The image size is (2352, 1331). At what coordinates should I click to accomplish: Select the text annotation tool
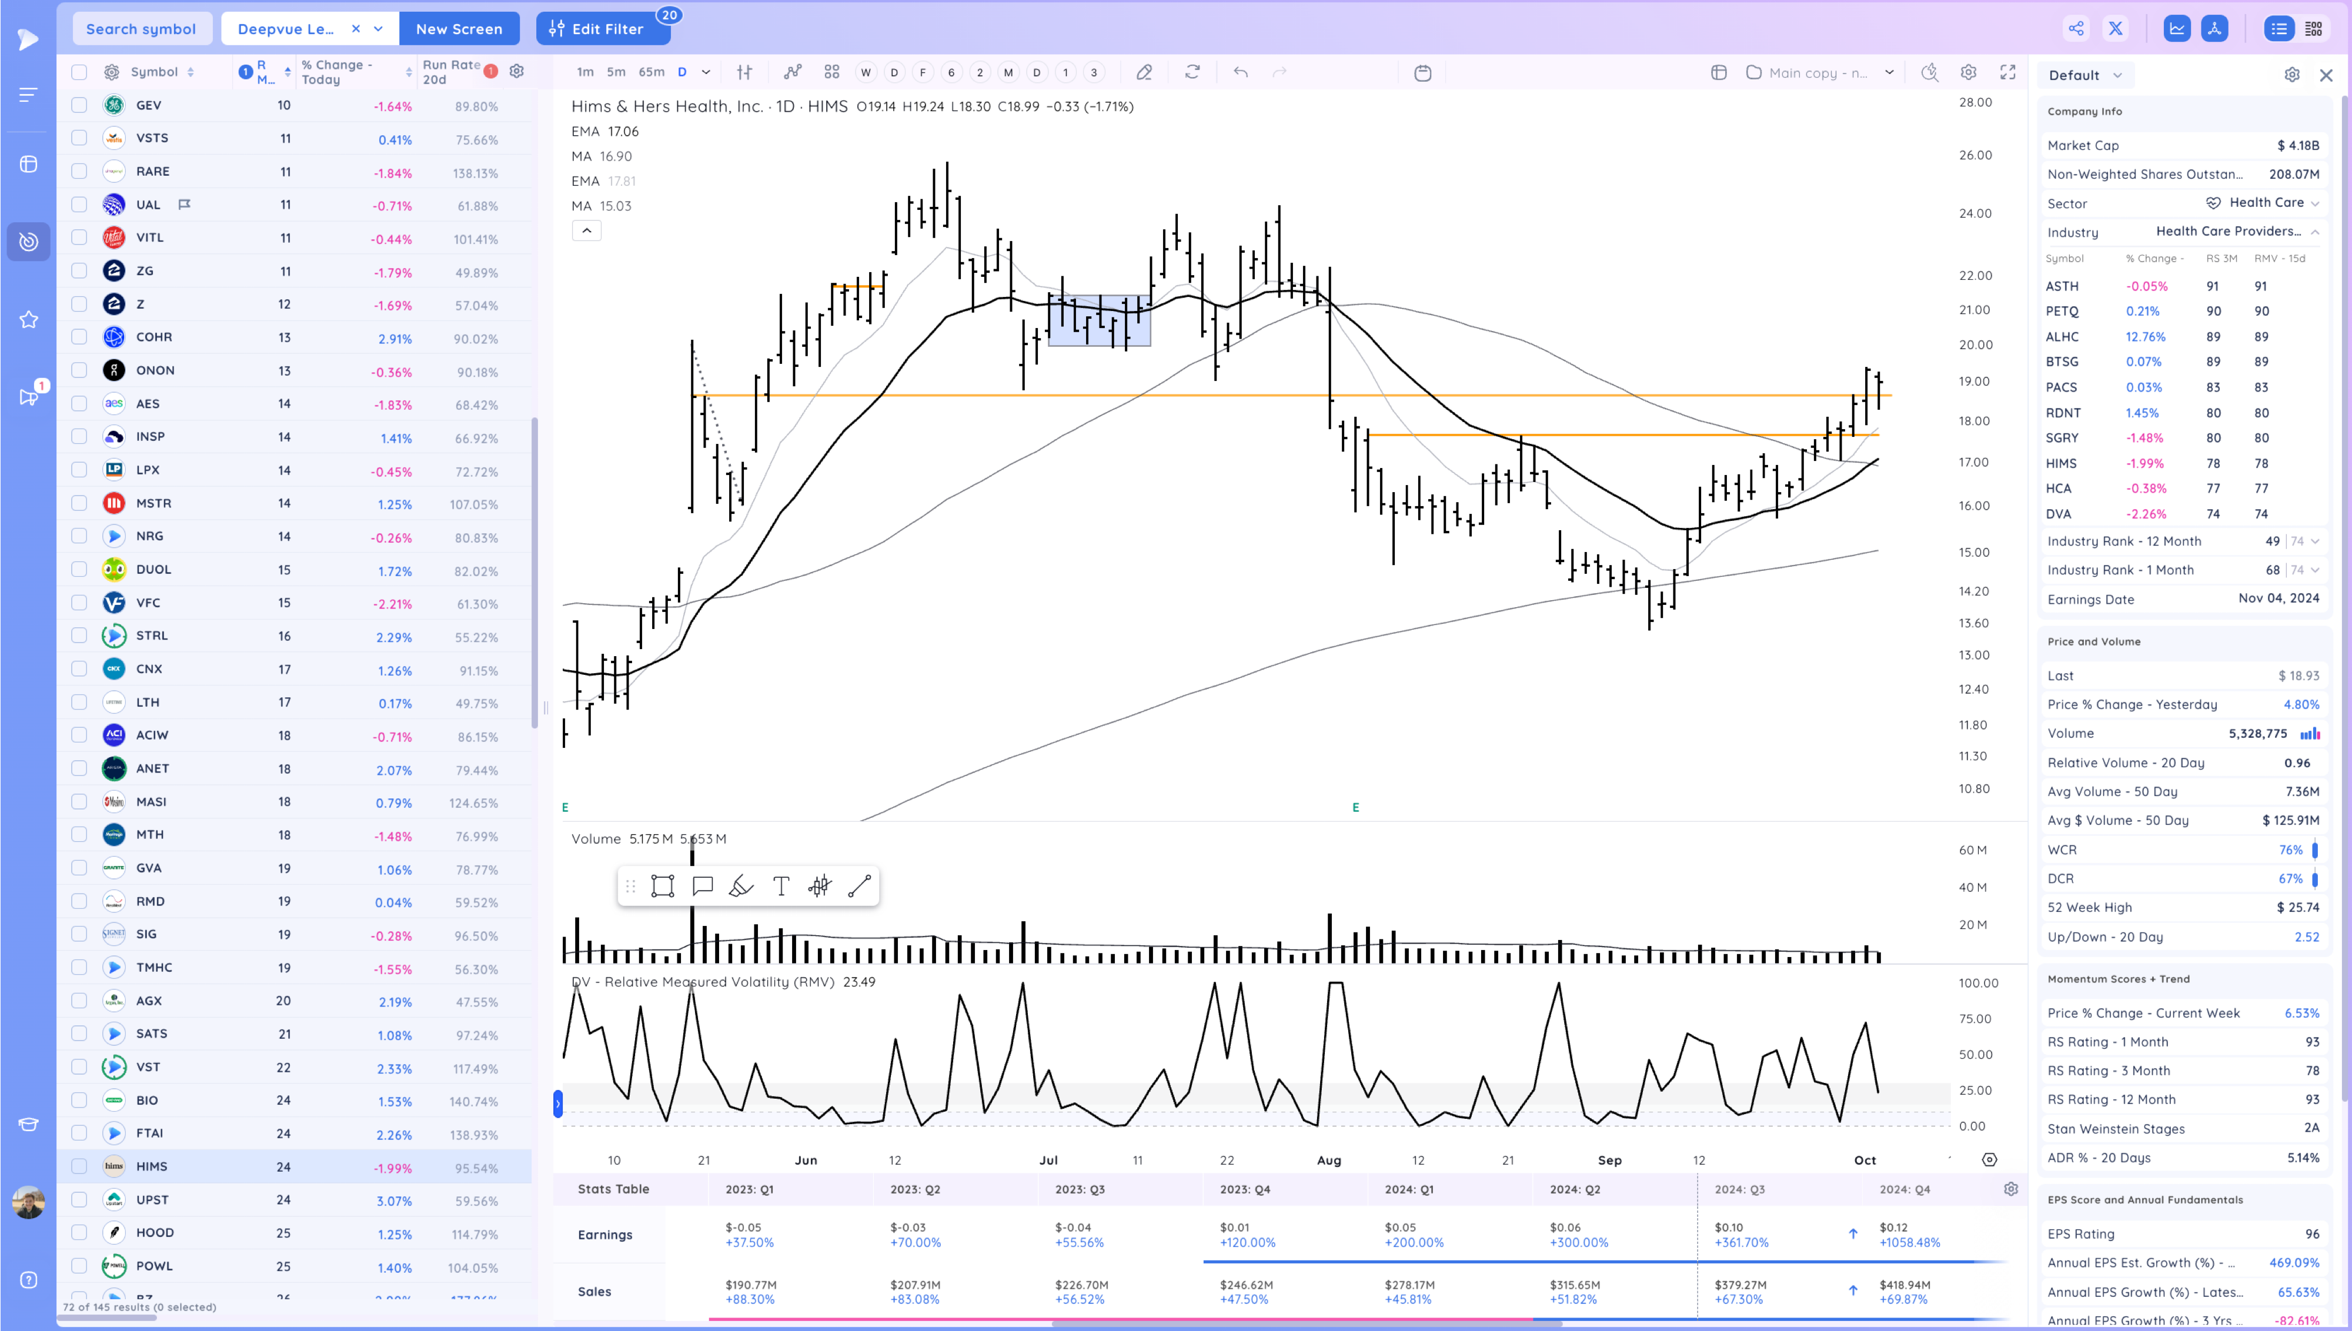pos(781,886)
